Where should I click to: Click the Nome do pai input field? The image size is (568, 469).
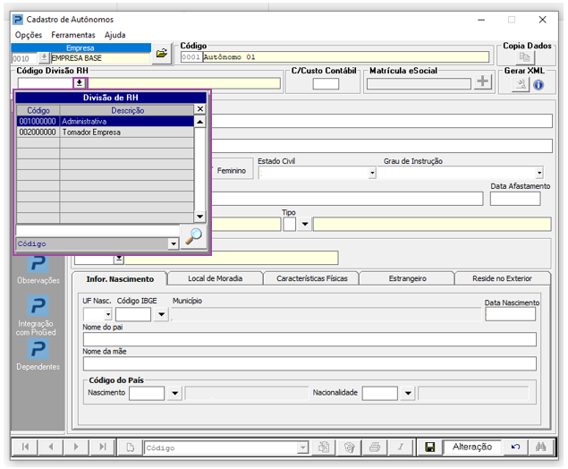309,339
